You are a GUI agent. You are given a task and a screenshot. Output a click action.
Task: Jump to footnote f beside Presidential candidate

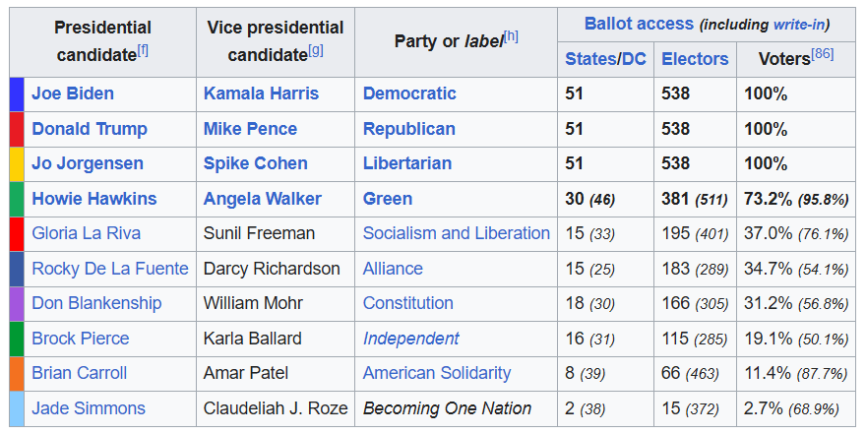point(144,49)
